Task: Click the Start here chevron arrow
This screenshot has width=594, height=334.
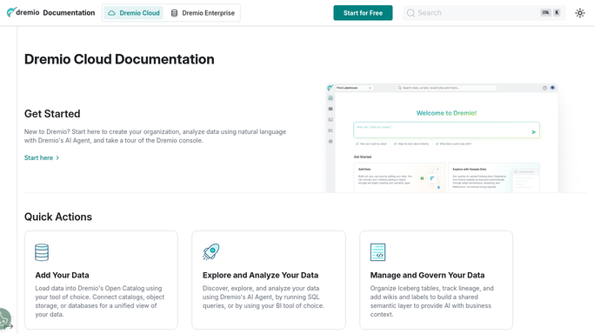Action: (57, 158)
